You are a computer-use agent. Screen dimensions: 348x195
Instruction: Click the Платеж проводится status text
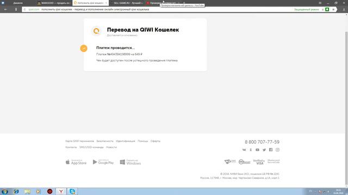point(115,48)
